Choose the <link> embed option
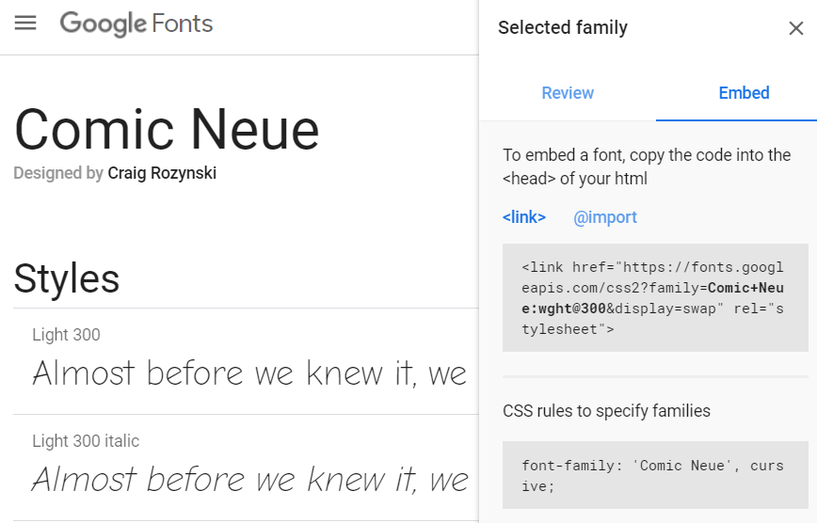 tap(523, 216)
